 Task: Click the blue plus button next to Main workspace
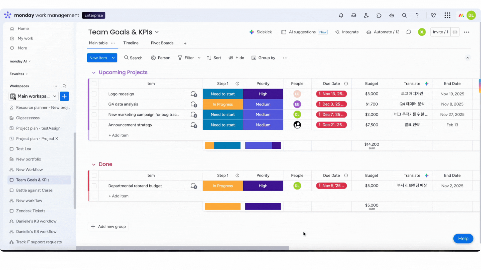[64, 96]
